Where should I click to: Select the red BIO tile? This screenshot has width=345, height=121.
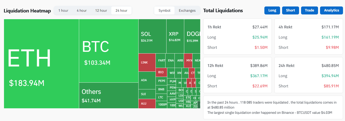click(x=161, y=72)
